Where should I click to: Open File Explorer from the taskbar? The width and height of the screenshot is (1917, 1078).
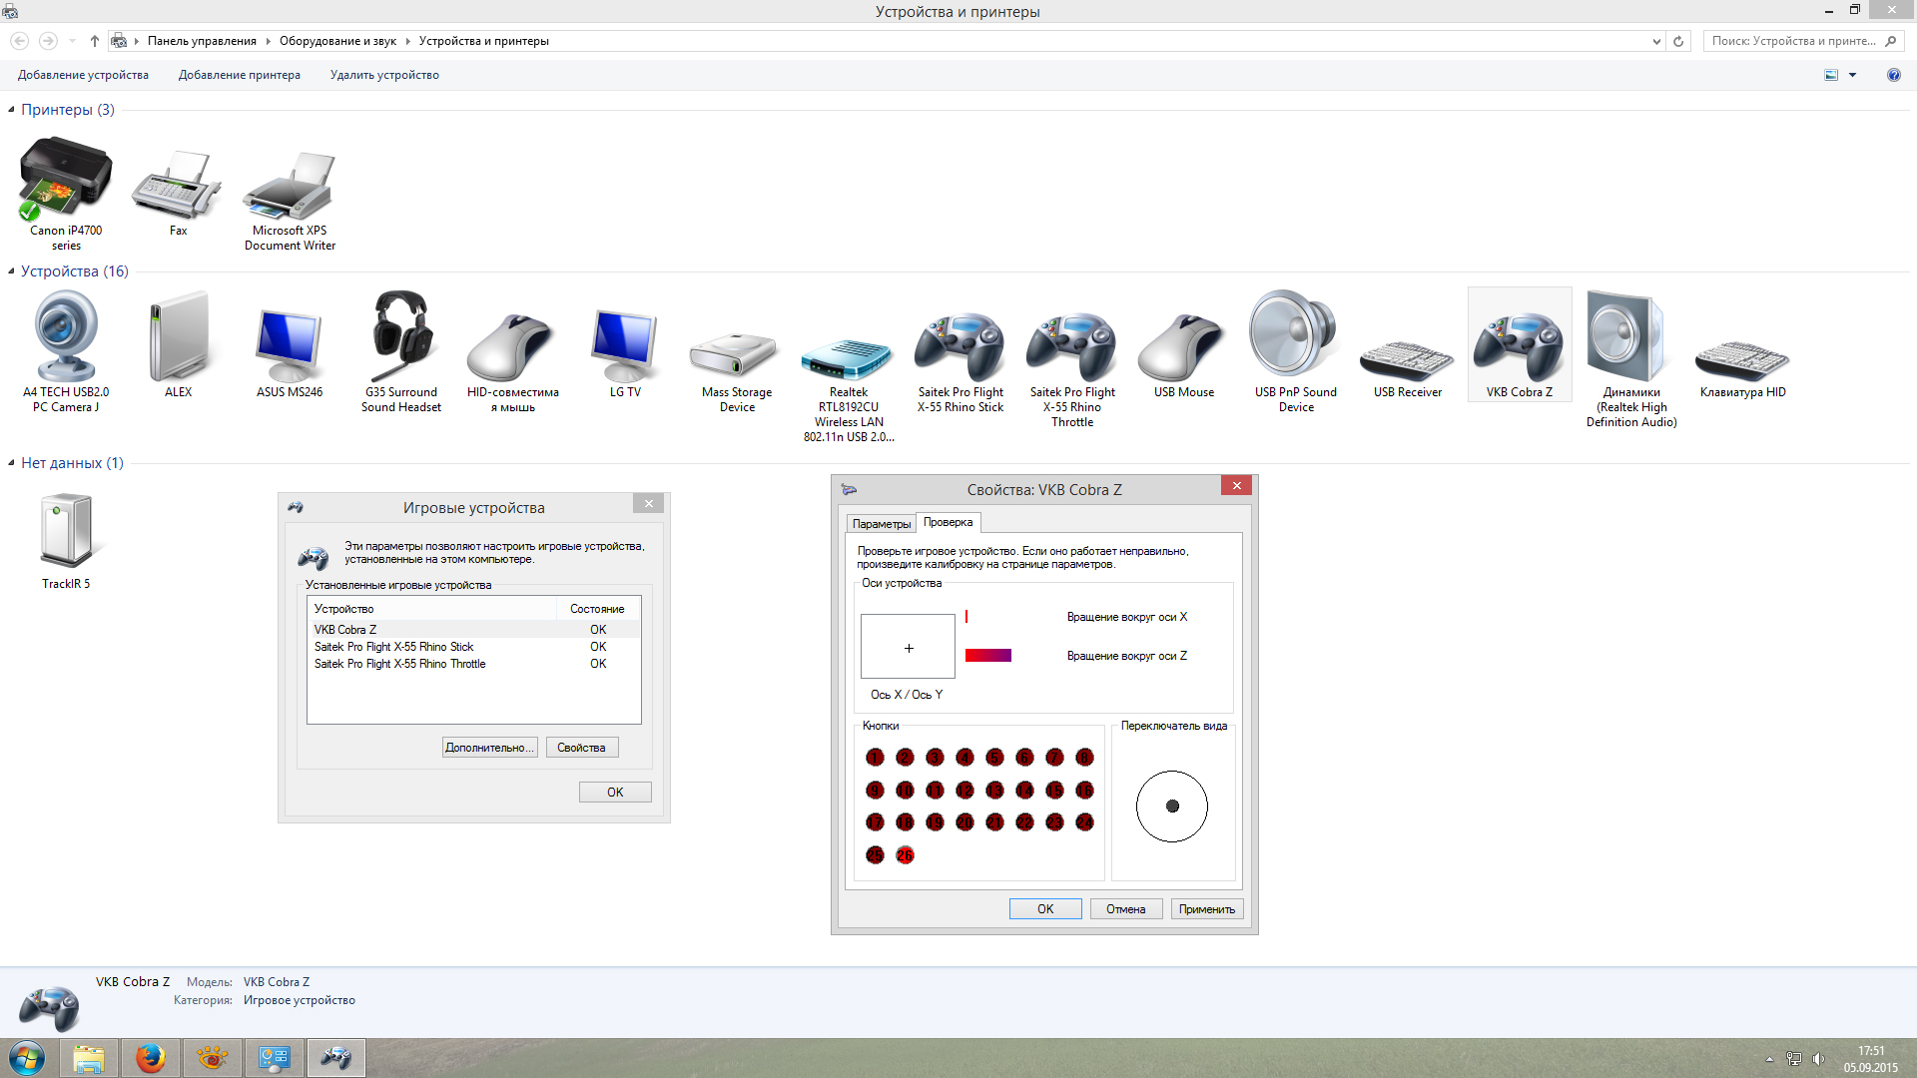tap(89, 1057)
